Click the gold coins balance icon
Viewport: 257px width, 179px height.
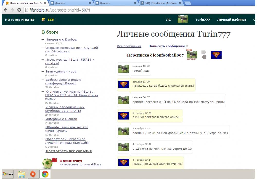[43, 20]
